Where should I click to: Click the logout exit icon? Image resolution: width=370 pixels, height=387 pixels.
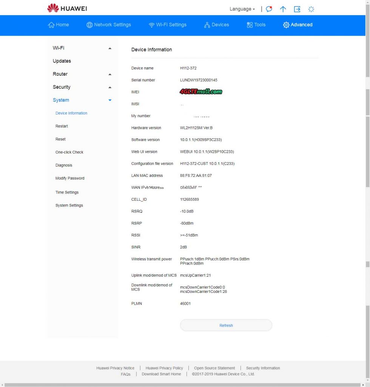pyautogui.click(x=297, y=9)
